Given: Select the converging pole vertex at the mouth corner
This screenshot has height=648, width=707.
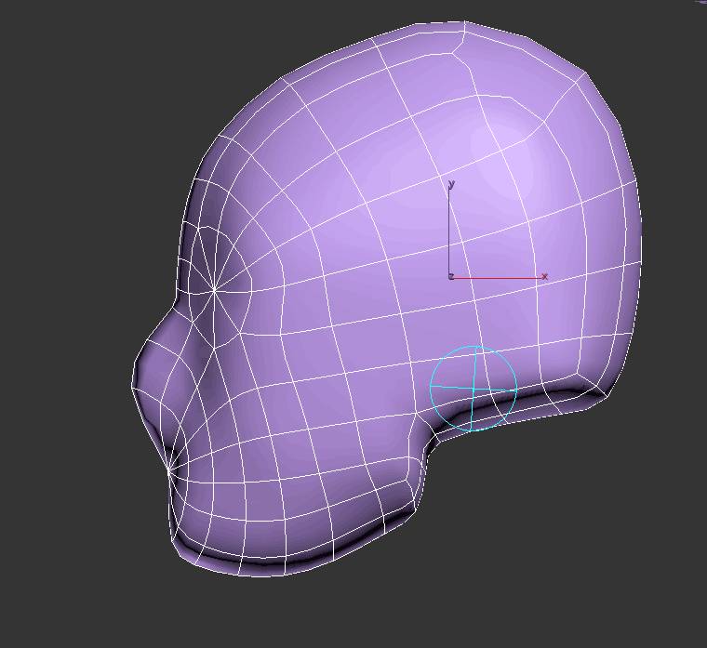Looking at the screenshot, I should pos(168,469).
